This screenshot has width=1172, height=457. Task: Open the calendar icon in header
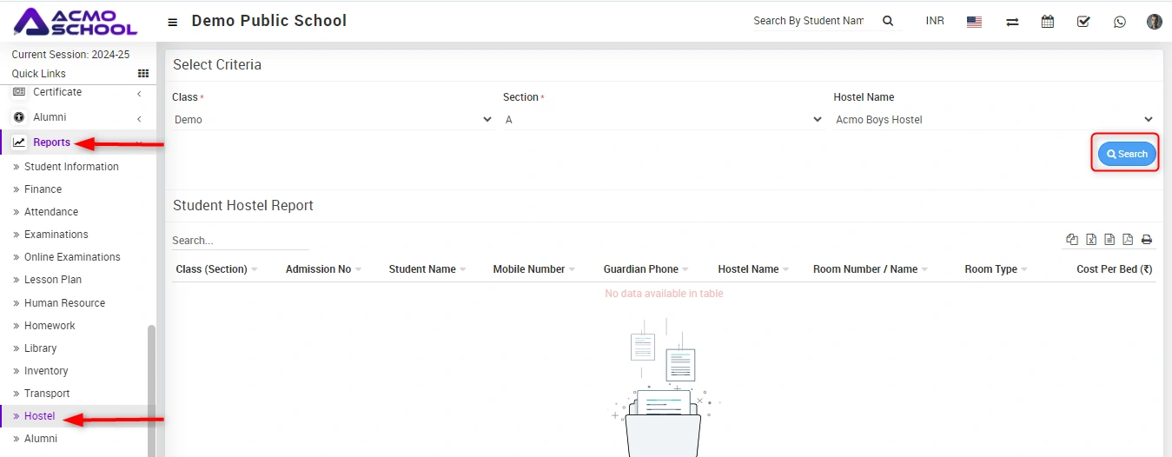(x=1048, y=22)
